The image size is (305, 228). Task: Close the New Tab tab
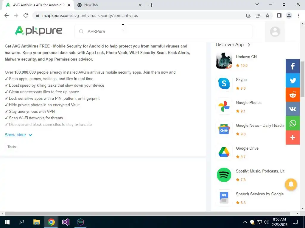pos(140,5)
